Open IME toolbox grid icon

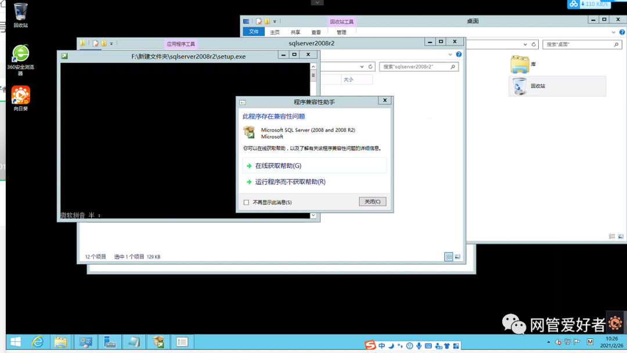pos(456,346)
